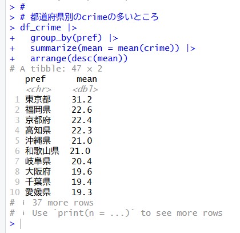Screen dimensions: 240x233
Task: Click the value 31.2 in mean column
Action: [x=82, y=100]
